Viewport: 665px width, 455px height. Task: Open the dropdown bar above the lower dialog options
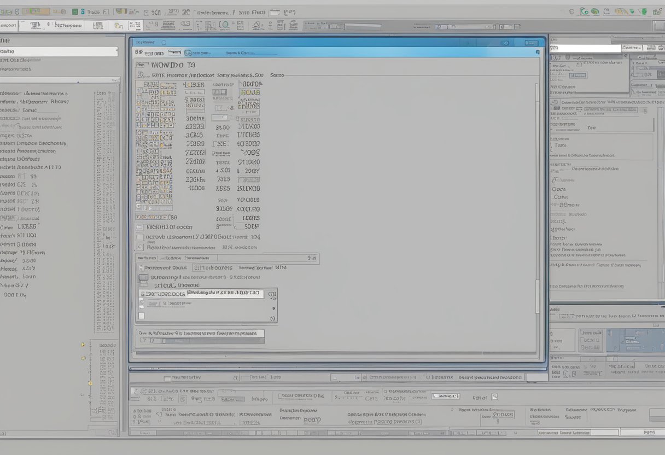pyautogui.click(x=227, y=258)
